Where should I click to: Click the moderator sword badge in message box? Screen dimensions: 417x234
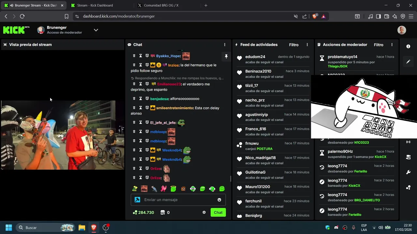137,200
